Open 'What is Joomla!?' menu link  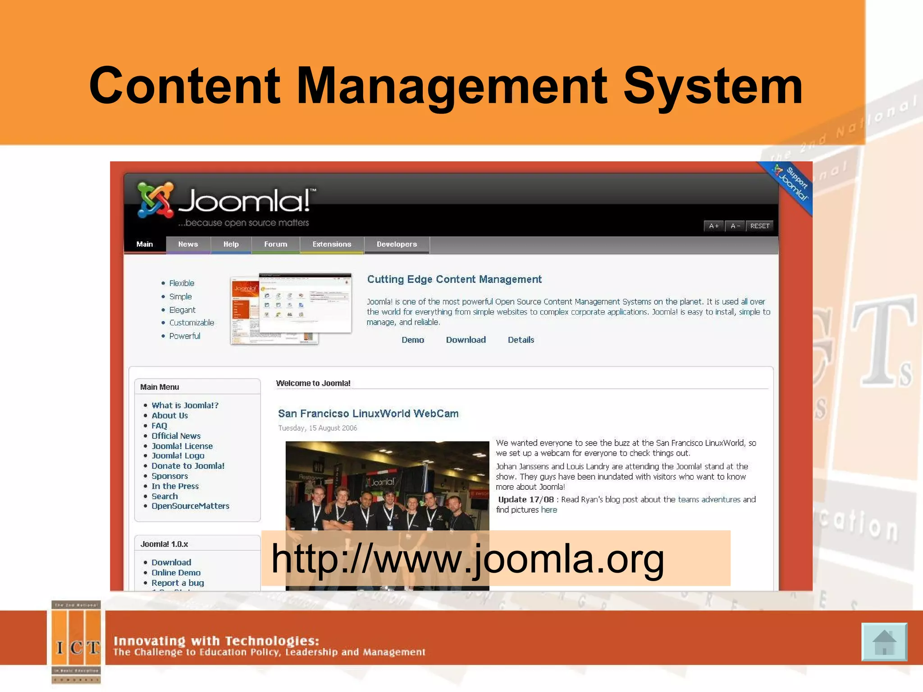(x=185, y=405)
